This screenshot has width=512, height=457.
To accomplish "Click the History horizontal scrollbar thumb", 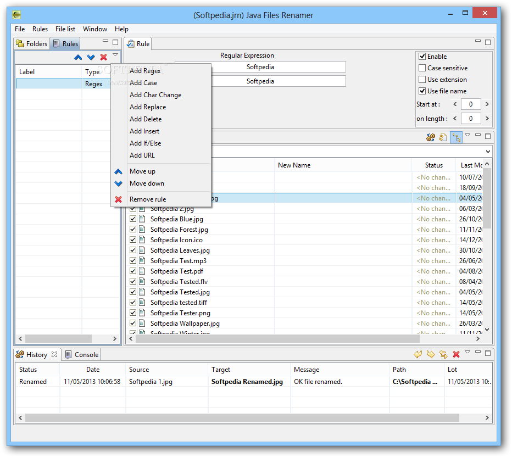I will click(242, 417).
